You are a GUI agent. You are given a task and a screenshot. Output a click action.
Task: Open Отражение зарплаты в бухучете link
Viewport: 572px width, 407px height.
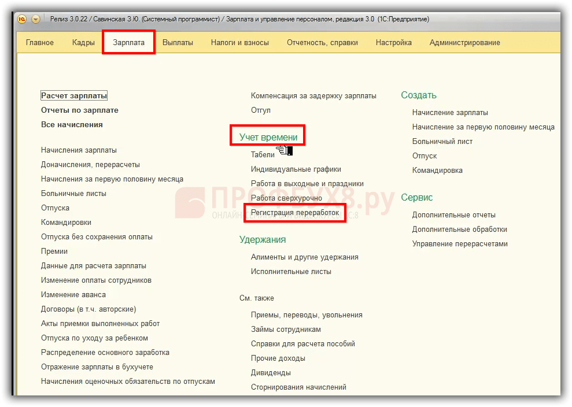[x=97, y=367]
